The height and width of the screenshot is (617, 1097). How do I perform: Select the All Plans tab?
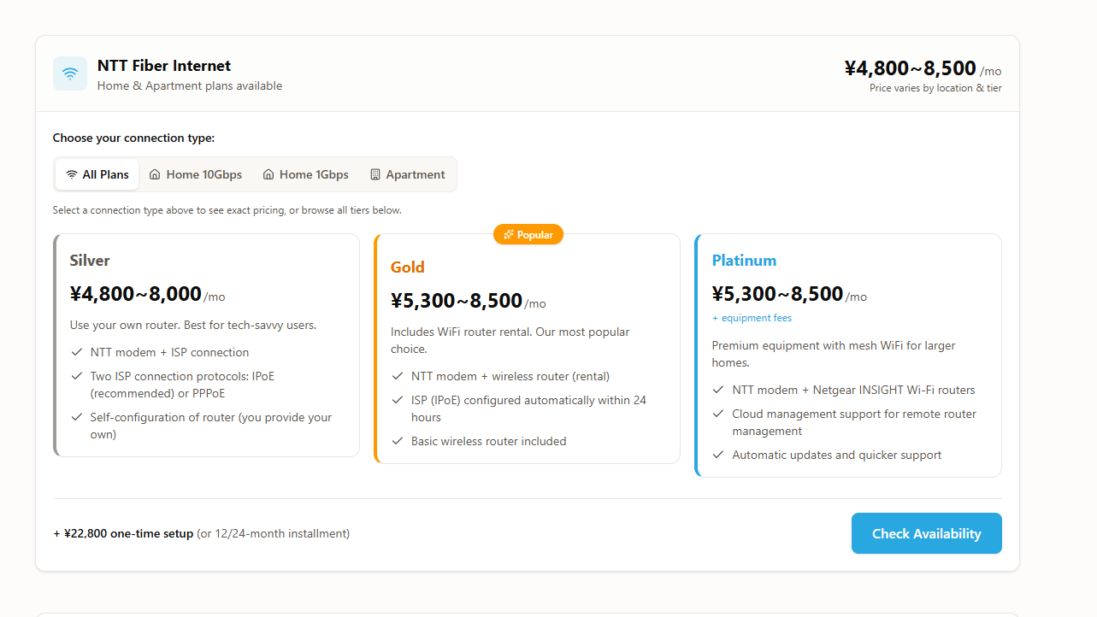97,174
